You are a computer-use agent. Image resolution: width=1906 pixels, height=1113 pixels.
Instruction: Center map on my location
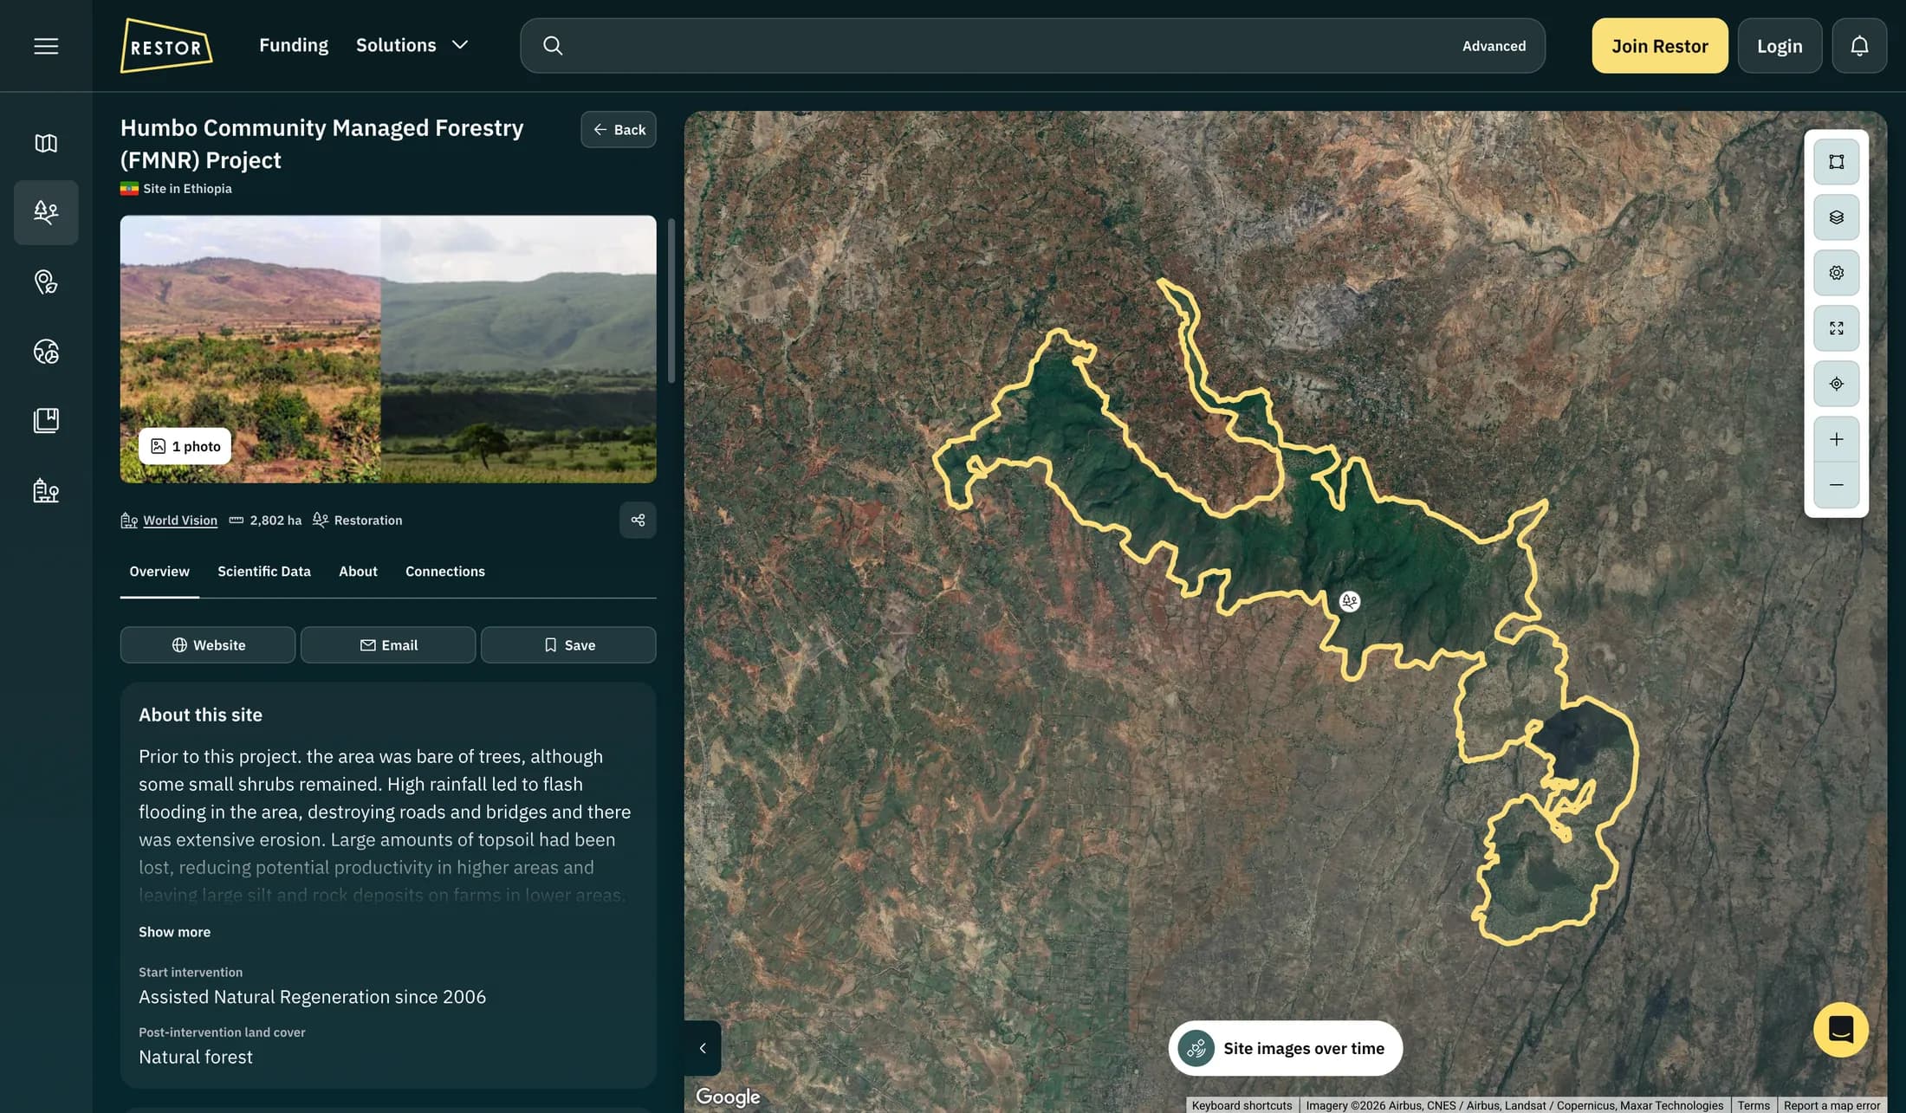pyautogui.click(x=1836, y=384)
